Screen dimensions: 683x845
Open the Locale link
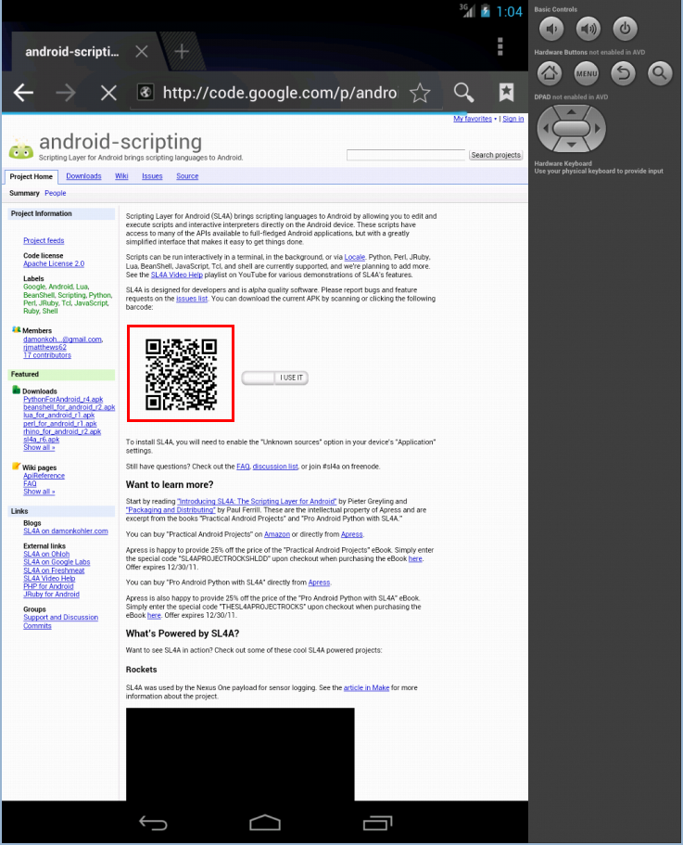tap(355, 257)
